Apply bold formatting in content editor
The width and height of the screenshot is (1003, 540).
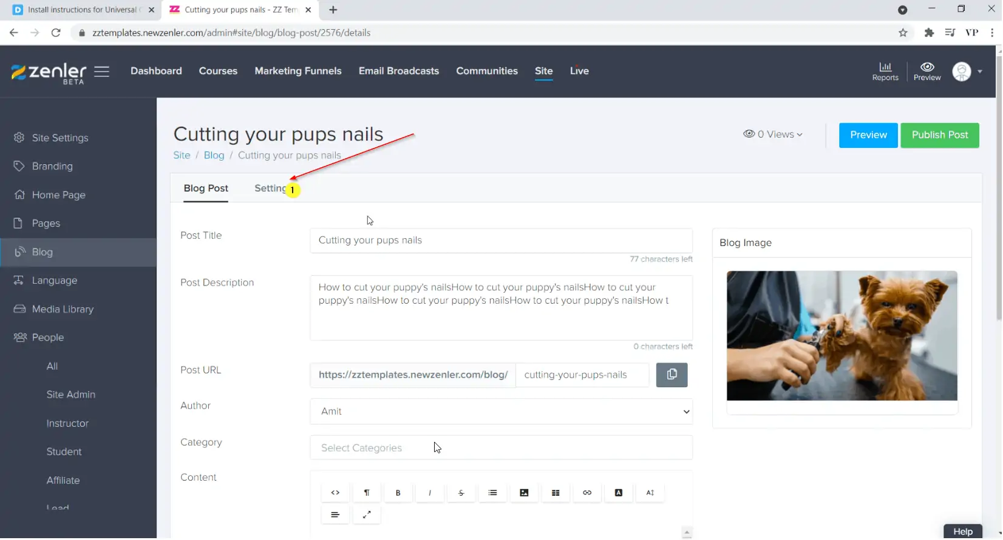(x=398, y=493)
